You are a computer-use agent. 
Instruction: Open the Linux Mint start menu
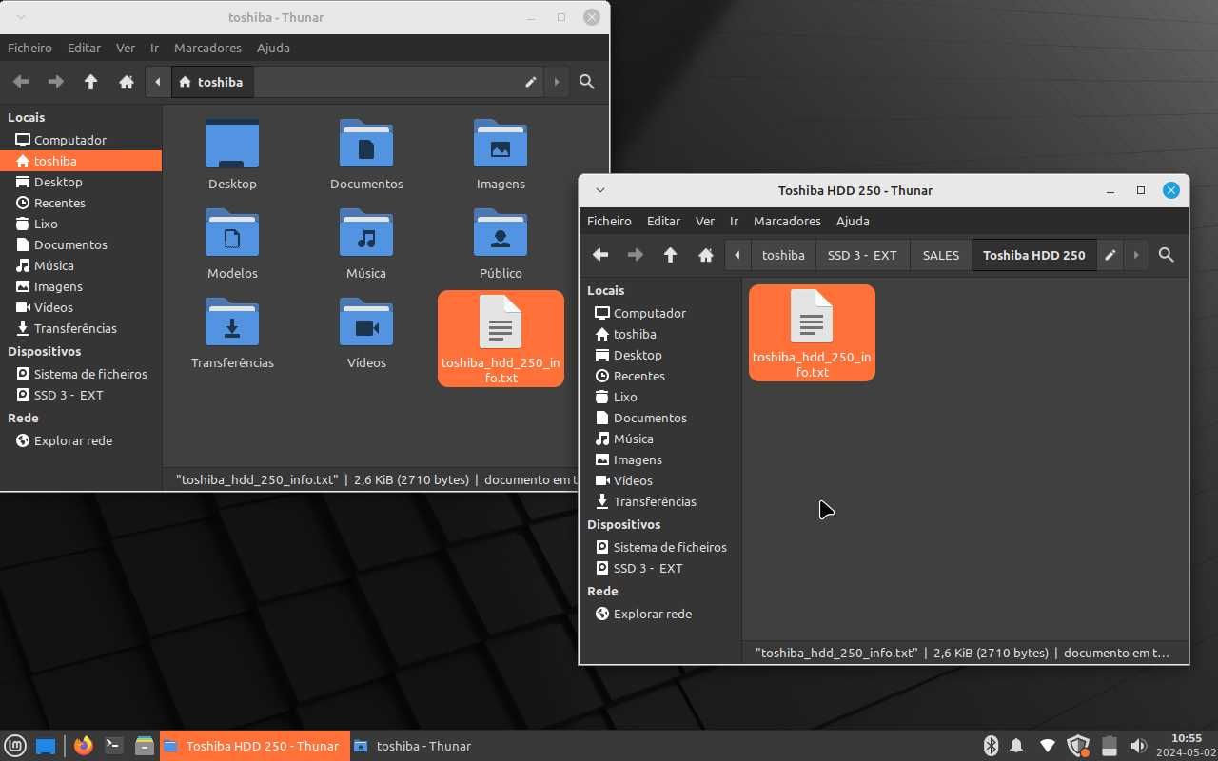coord(15,746)
